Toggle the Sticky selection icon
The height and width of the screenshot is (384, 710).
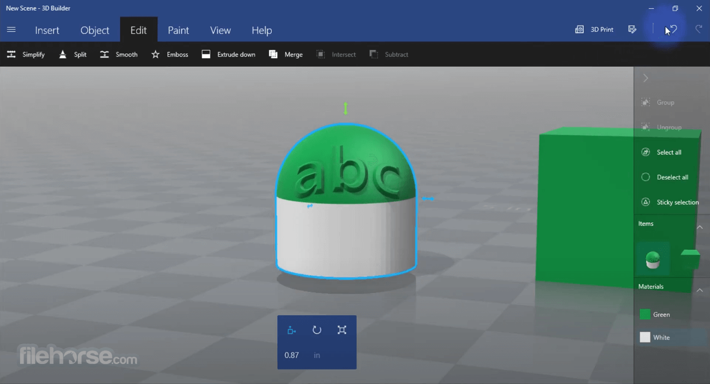click(646, 202)
